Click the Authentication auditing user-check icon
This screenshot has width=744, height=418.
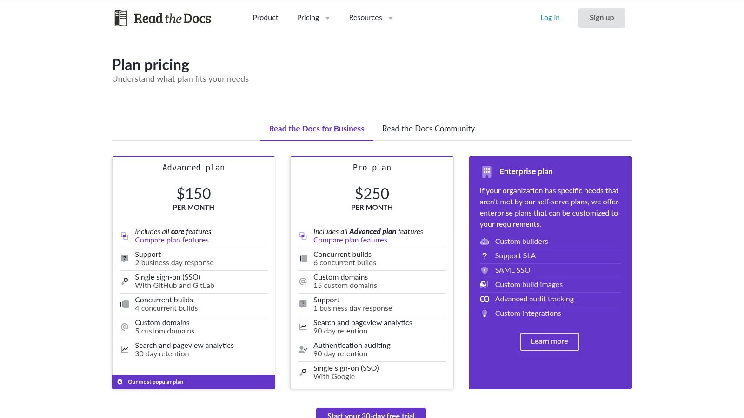(x=303, y=350)
